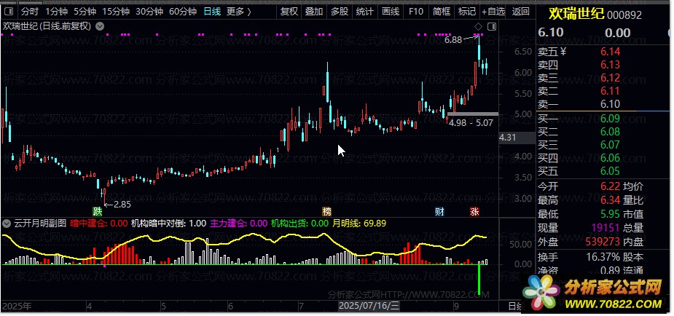Click the green 跌 event marker
Screen dimensions: 674x316
[98, 211]
